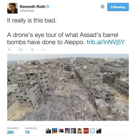Click the @KenRoth handle
136x138 pixels.
point(27,11)
